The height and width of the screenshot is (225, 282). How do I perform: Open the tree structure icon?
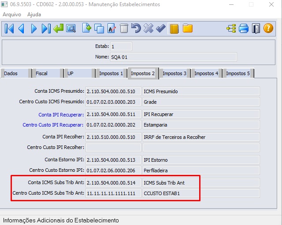[231, 29]
